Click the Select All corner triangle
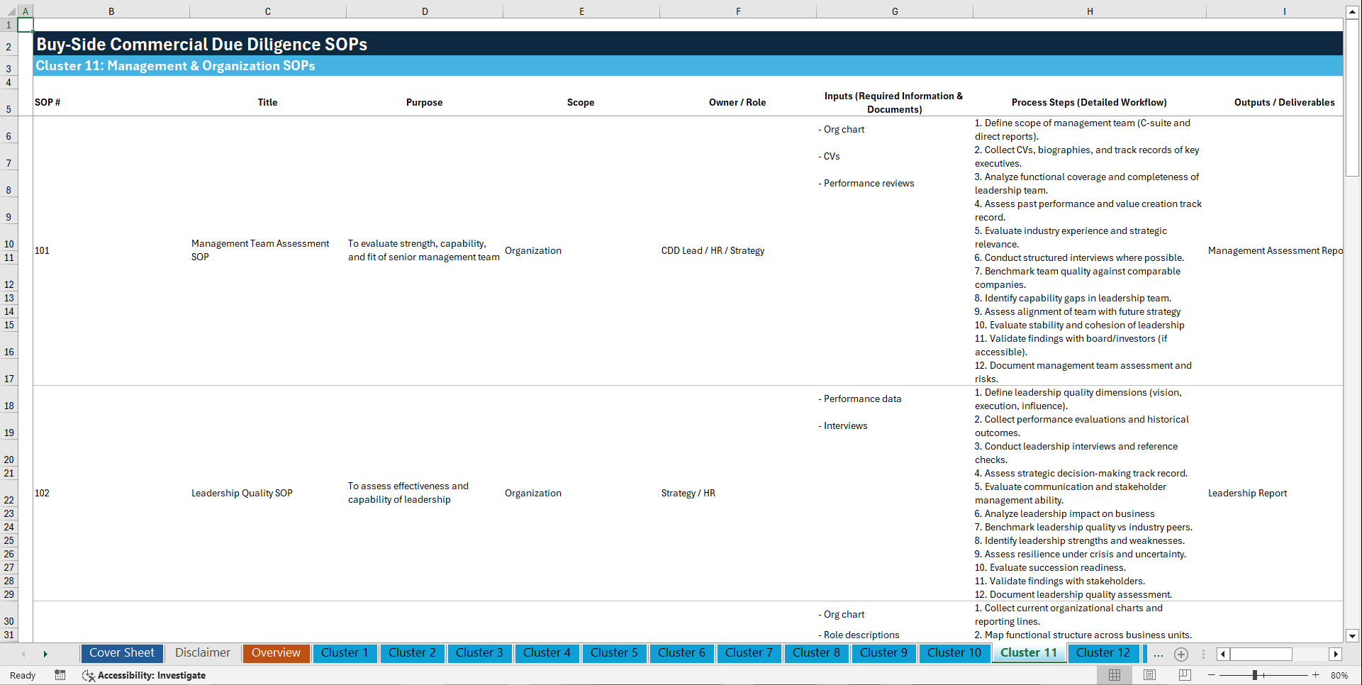This screenshot has height=685, width=1362. coord(10,11)
